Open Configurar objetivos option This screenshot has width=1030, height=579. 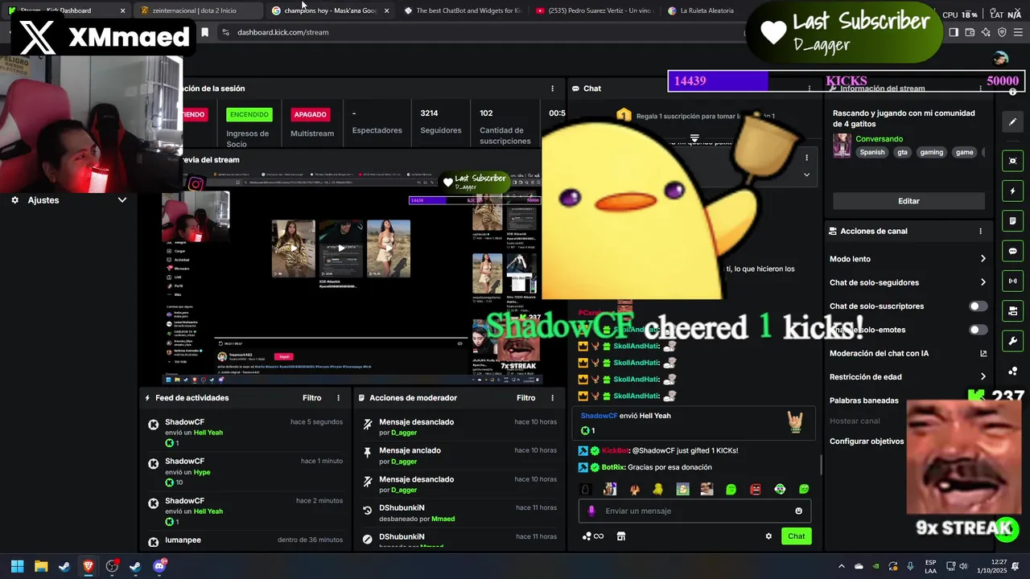[867, 441]
